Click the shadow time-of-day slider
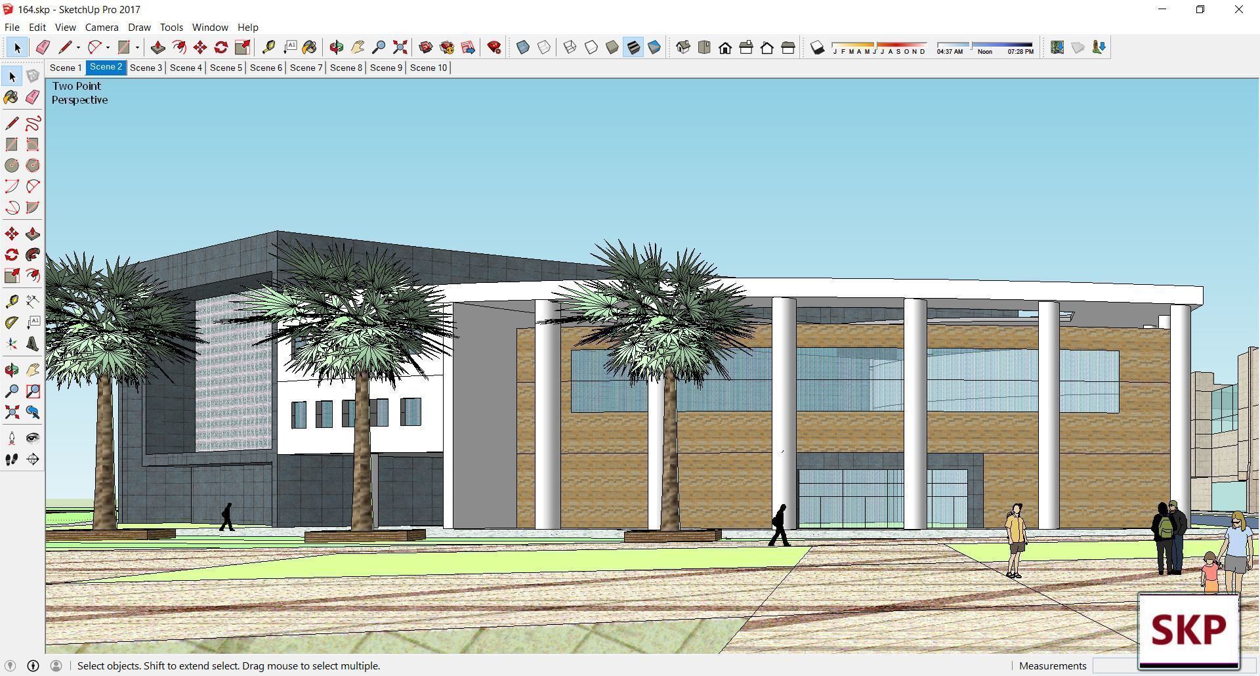 click(x=985, y=48)
